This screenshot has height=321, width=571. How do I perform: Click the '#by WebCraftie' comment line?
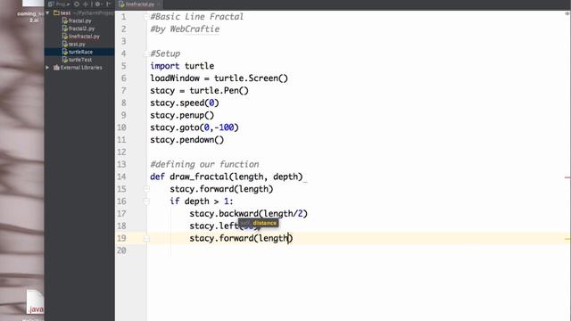pos(185,29)
